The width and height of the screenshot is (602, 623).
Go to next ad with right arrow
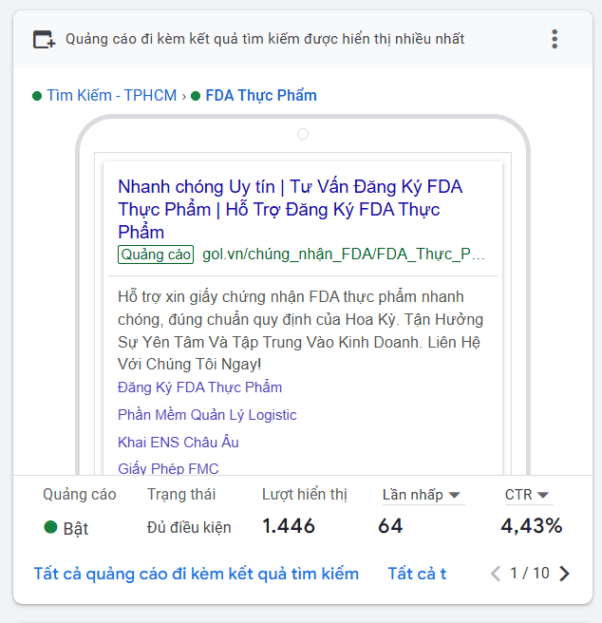pos(565,574)
